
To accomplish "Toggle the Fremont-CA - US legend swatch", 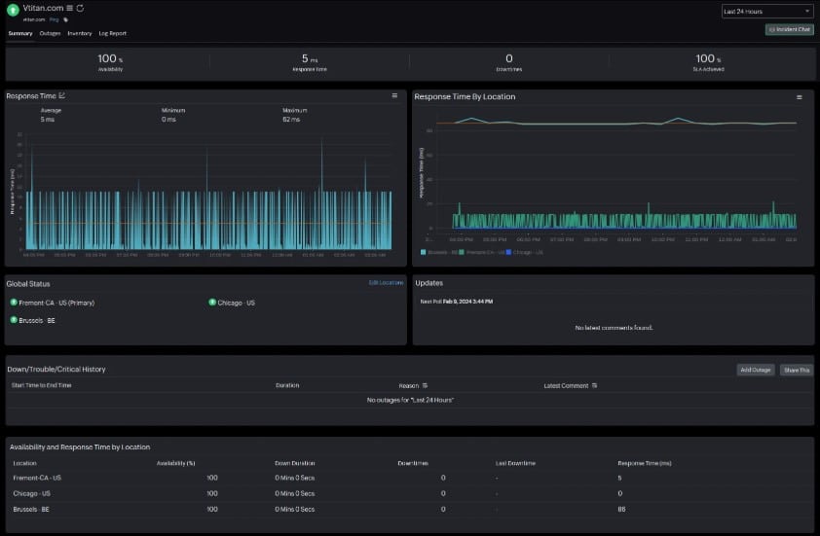I will point(462,252).
